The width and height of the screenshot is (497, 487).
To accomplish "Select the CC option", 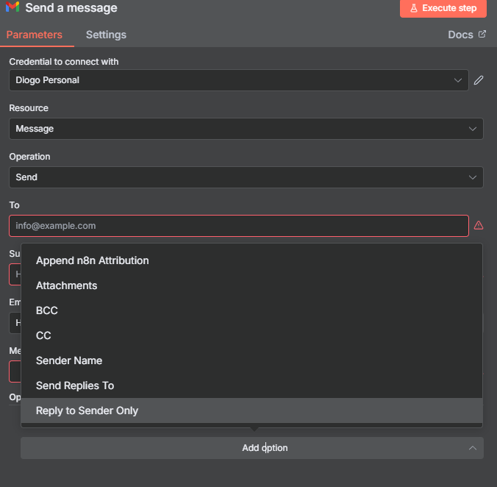I will (x=43, y=335).
